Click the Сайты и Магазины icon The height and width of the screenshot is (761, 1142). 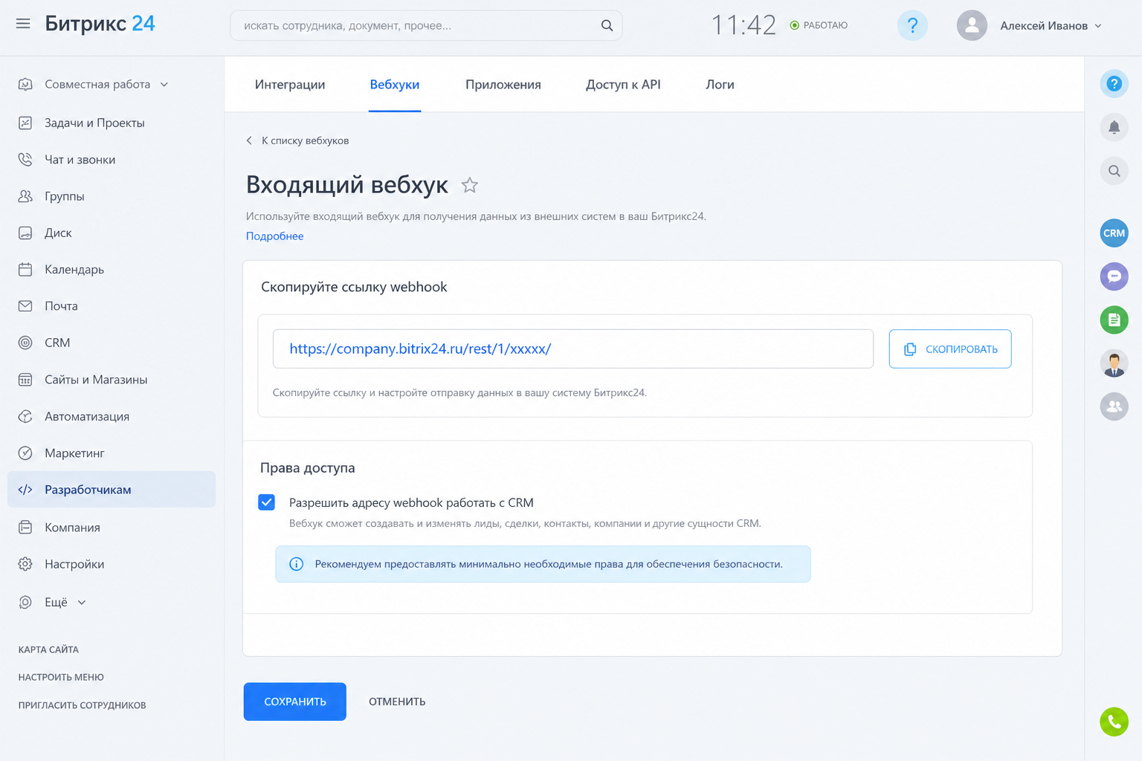point(25,380)
